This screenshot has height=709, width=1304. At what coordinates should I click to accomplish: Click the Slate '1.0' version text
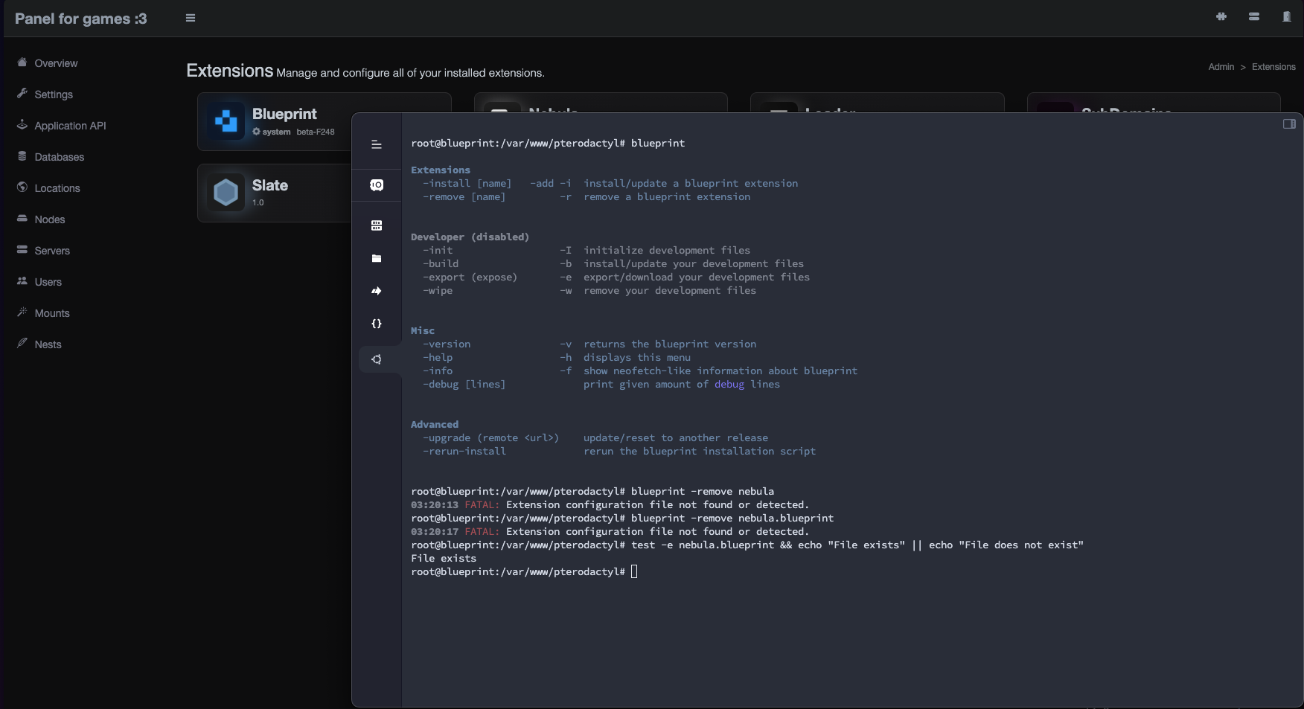(x=258, y=202)
